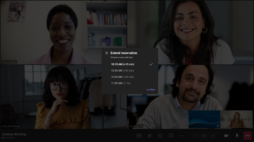Select 11:00 AM (+1 hr) end time

tap(130, 83)
